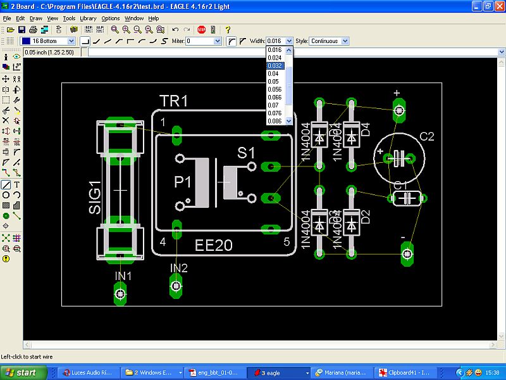506x380 pixels.
Task: Select the Via green dot tool
Action: coord(6,216)
